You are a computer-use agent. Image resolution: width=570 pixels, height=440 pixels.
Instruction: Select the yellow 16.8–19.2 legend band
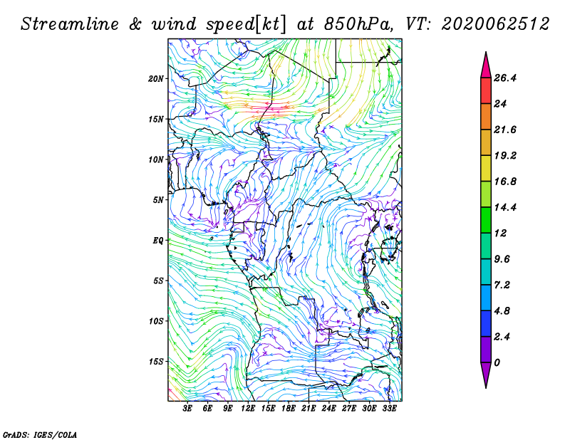point(486,168)
